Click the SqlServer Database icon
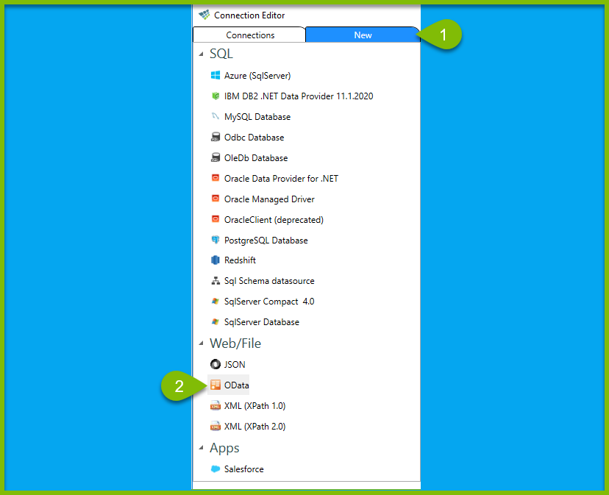Image resolution: width=609 pixels, height=495 pixels. point(216,321)
